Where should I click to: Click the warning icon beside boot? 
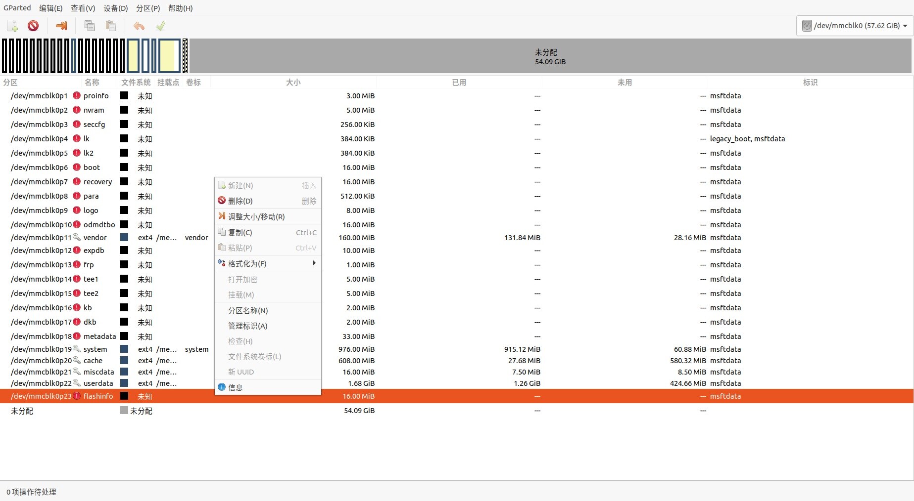click(77, 167)
